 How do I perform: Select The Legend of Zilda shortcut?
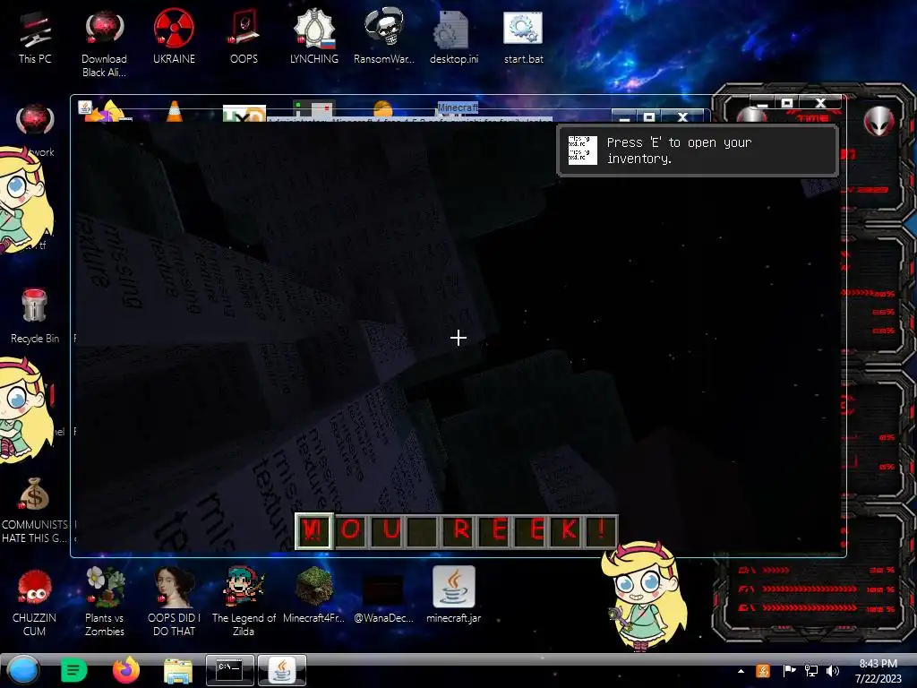click(x=244, y=603)
